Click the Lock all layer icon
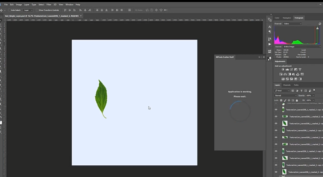 click(297, 100)
